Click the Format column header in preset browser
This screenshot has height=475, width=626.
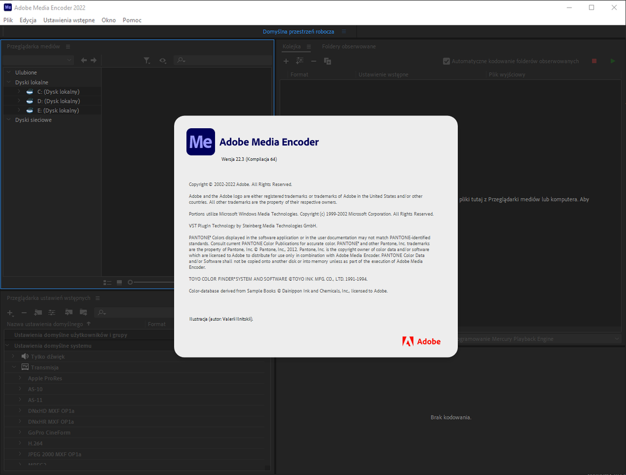click(157, 324)
